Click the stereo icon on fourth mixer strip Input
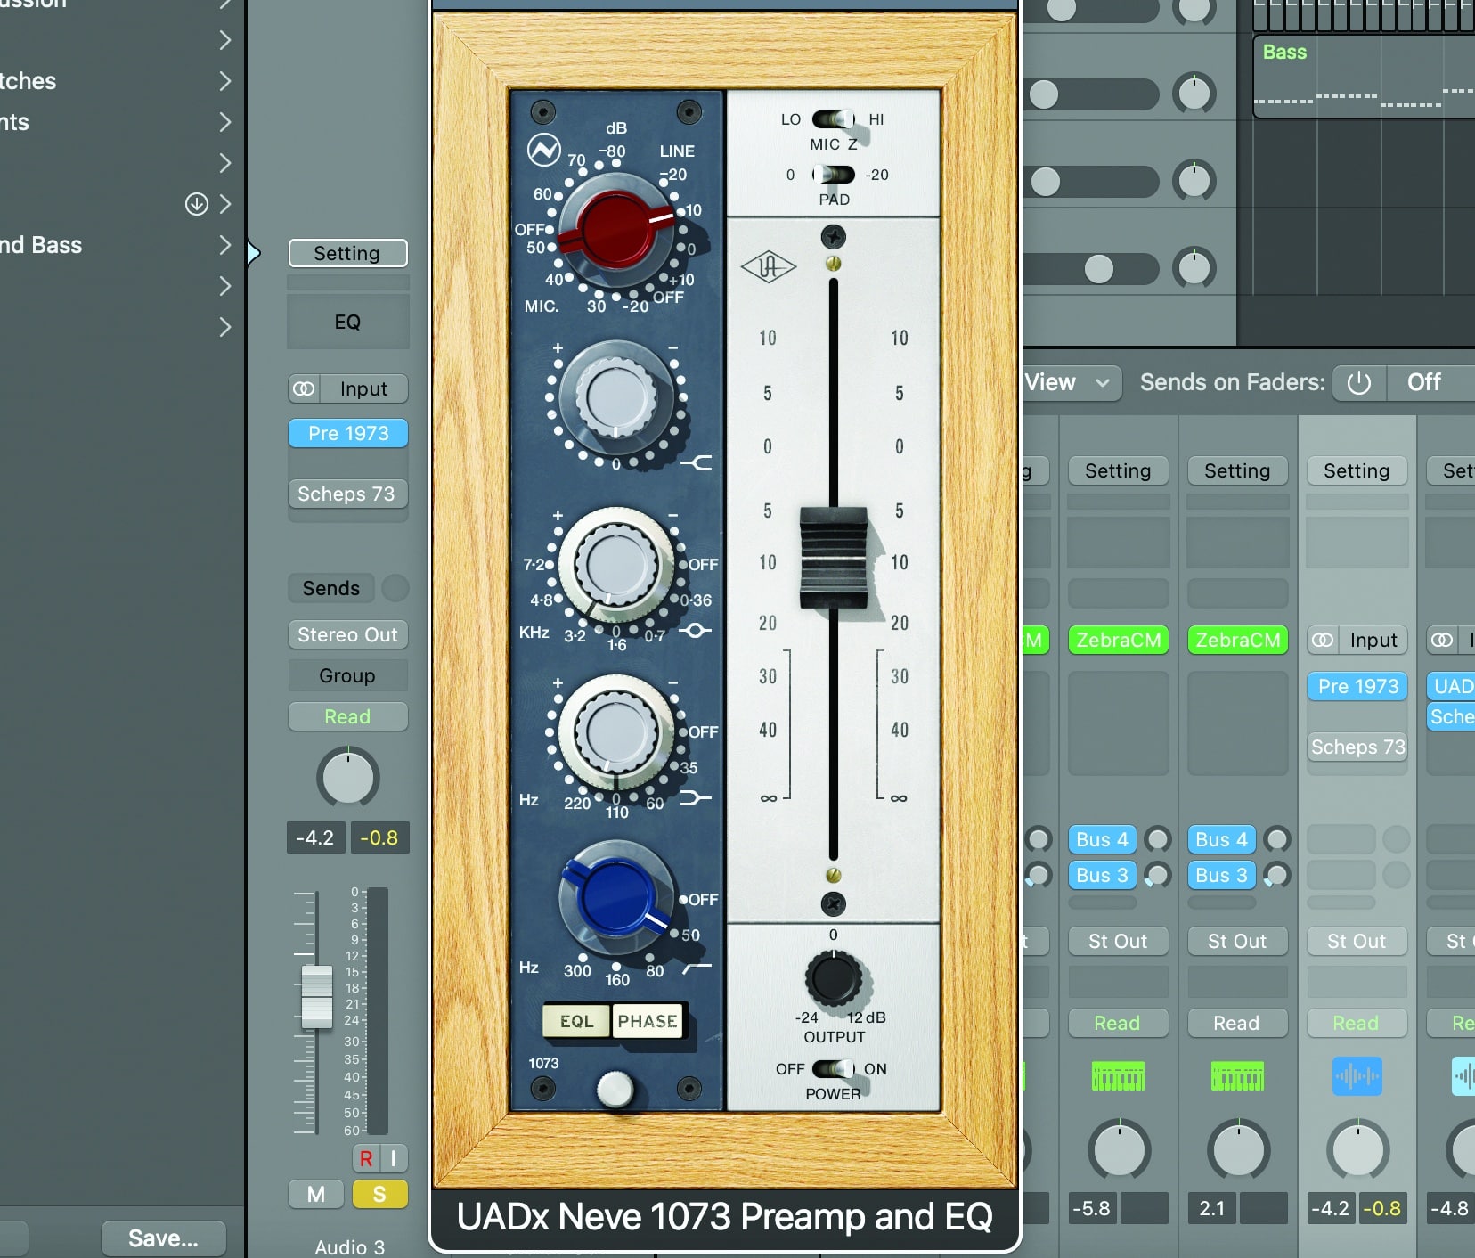 point(1324,640)
